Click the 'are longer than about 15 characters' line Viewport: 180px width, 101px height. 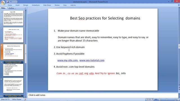(78, 41)
